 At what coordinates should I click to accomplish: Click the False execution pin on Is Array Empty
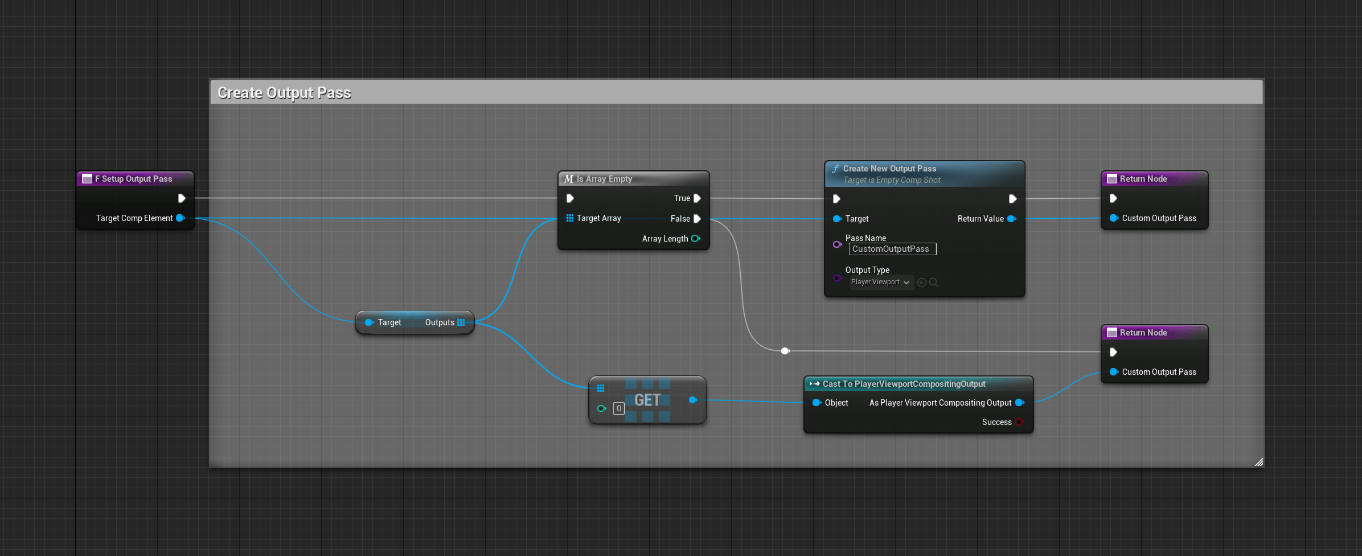[698, 219]
